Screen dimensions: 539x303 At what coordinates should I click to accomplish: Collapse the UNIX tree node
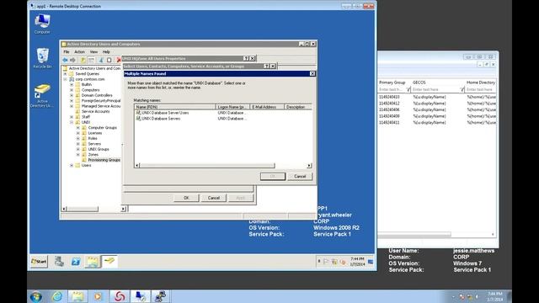[x=72, y=122]
